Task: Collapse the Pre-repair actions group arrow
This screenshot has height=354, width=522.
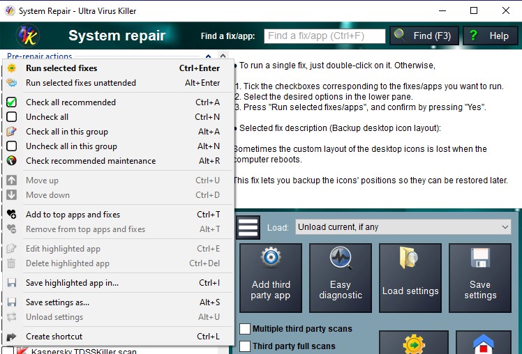Action: tap(208, 56)
